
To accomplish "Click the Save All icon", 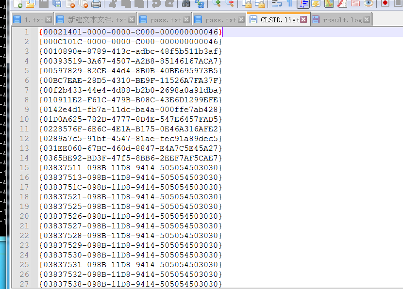I will (x=56, y=3).
